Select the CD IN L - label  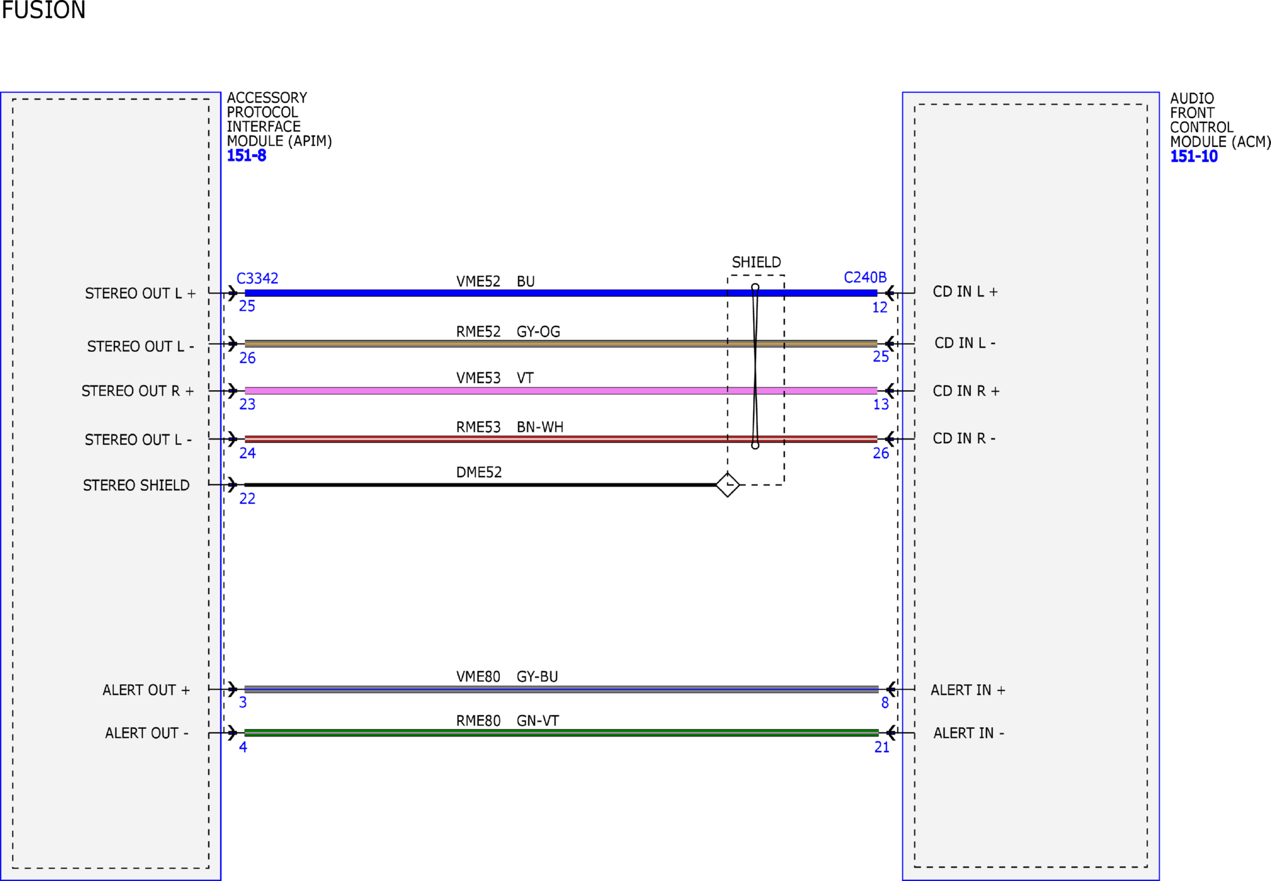pyautogui.click(x=965, y=343)
